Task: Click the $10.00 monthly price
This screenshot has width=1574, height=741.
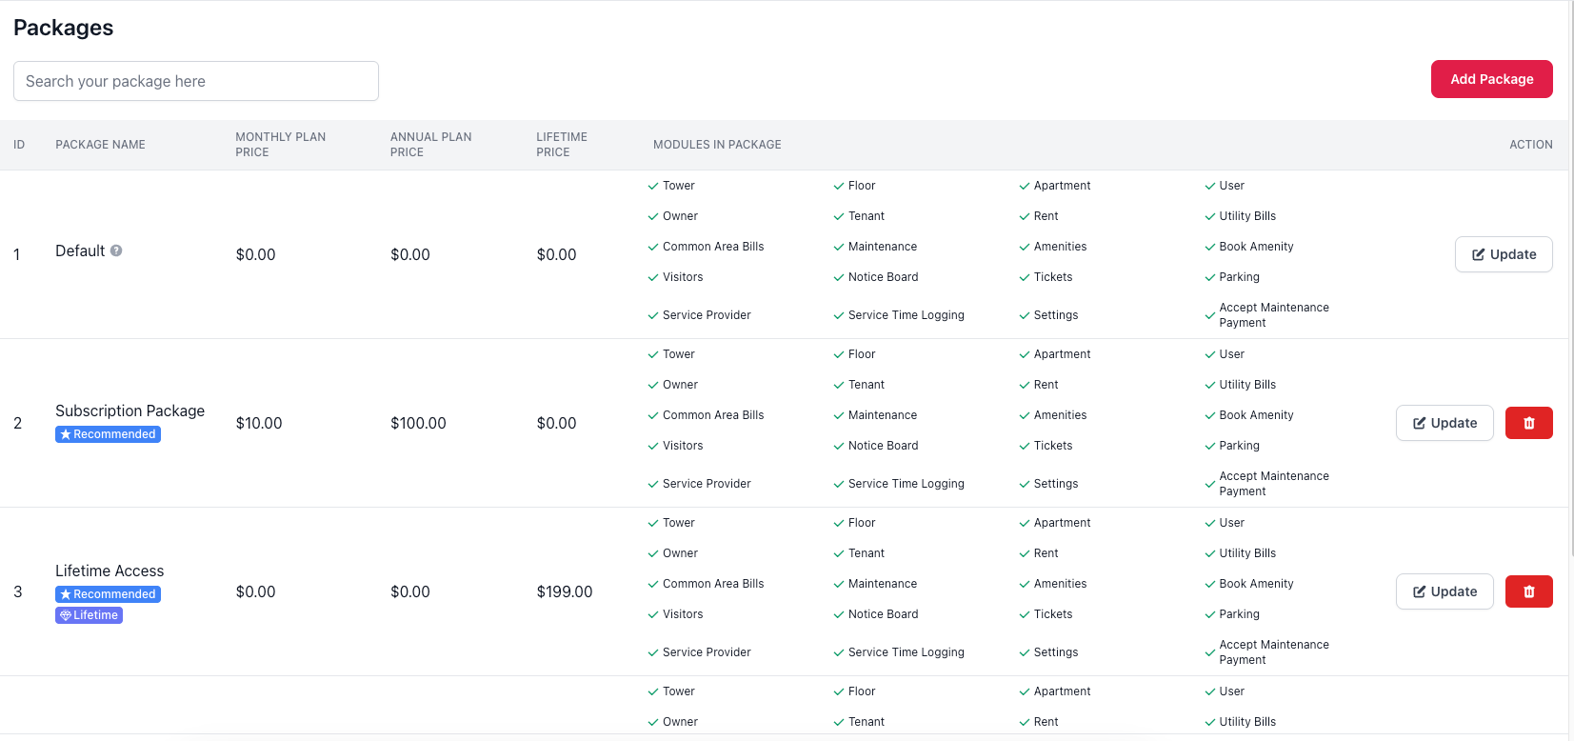Action: point(259,423)
